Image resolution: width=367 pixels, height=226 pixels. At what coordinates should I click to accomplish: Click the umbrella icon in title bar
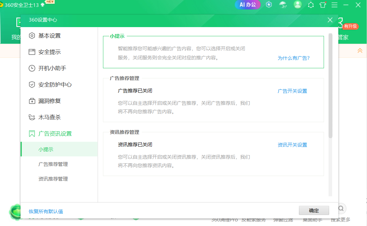point(283,5)
